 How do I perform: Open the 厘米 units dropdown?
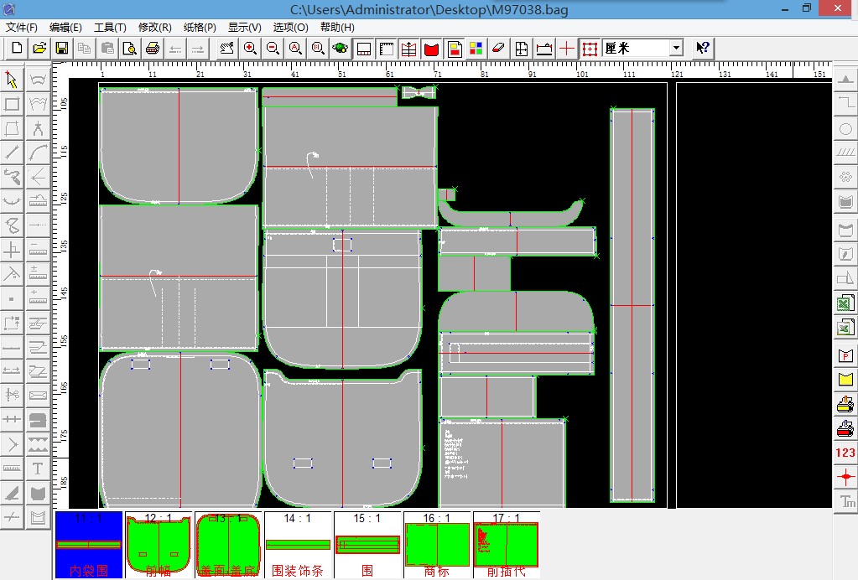[x=676, y=49]
